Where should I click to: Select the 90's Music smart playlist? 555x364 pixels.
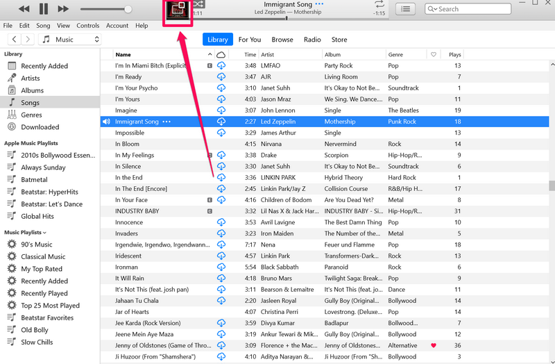pos(36,245)
